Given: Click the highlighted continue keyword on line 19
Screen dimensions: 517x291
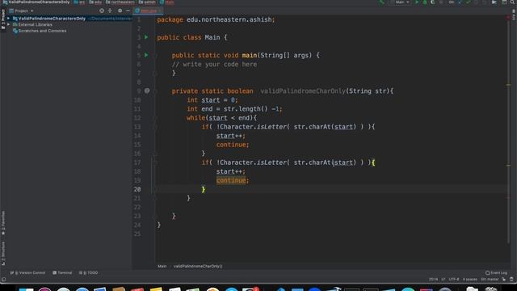Looking at the screenshot, I should point(231,180).
